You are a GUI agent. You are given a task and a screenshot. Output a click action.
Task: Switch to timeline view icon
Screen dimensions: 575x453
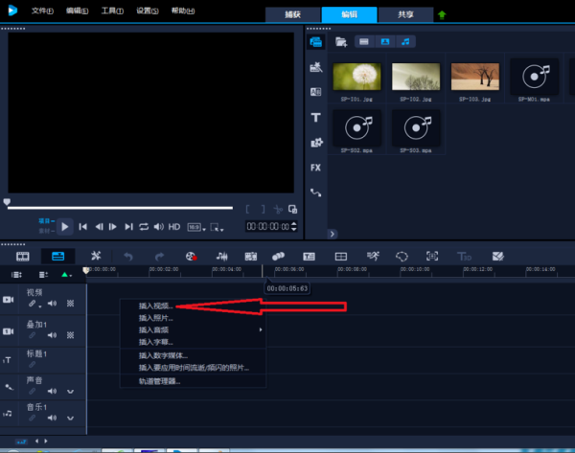[57, 256]
